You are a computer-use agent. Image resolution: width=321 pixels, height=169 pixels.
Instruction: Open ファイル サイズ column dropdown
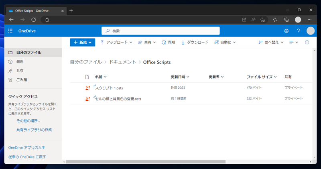262,77
